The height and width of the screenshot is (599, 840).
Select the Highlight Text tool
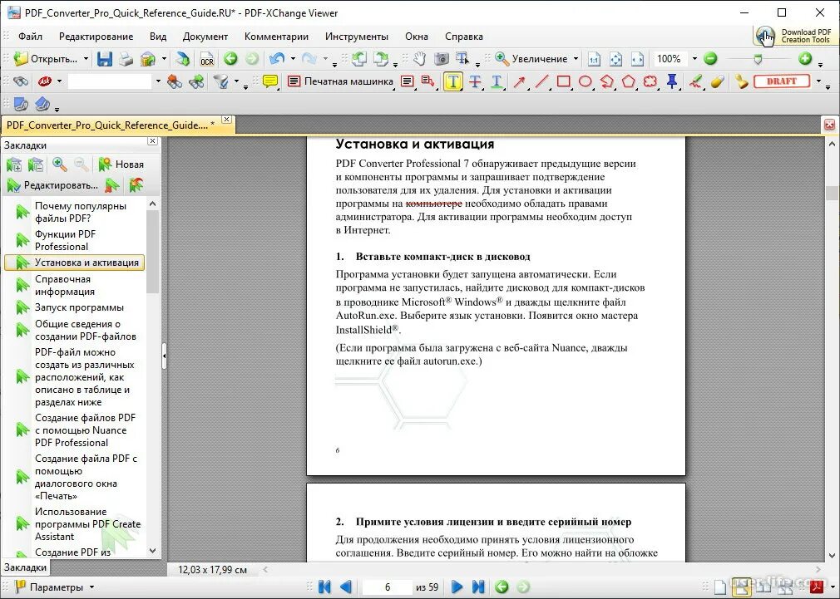453,82
